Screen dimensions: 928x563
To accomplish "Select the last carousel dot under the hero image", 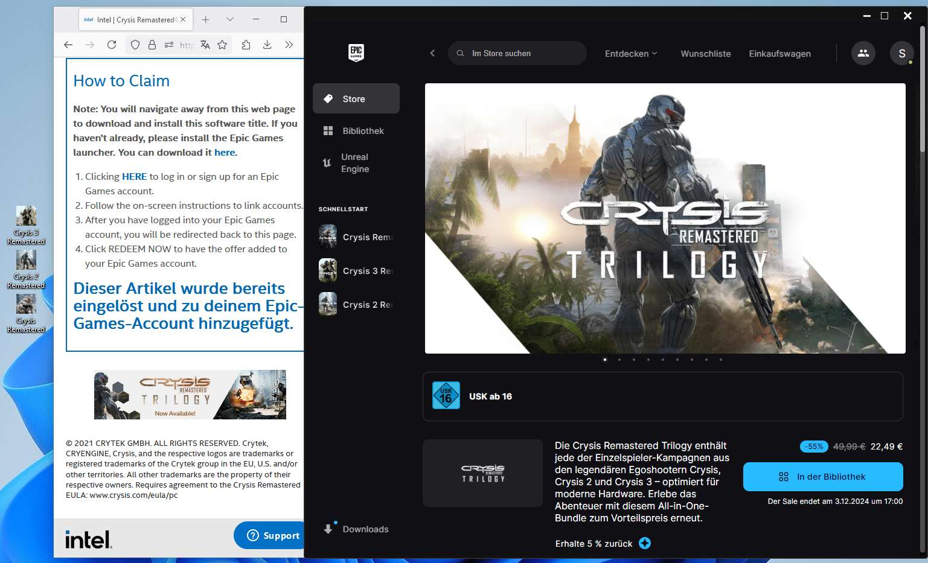I will coord(721,360).
